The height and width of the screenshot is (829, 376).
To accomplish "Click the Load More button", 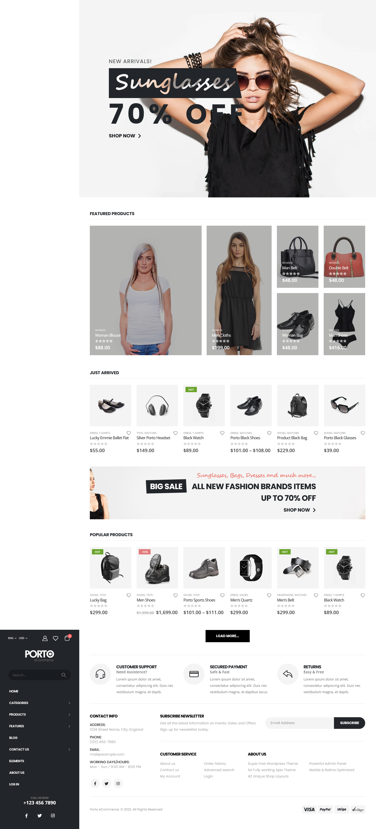I will point(228,636).
